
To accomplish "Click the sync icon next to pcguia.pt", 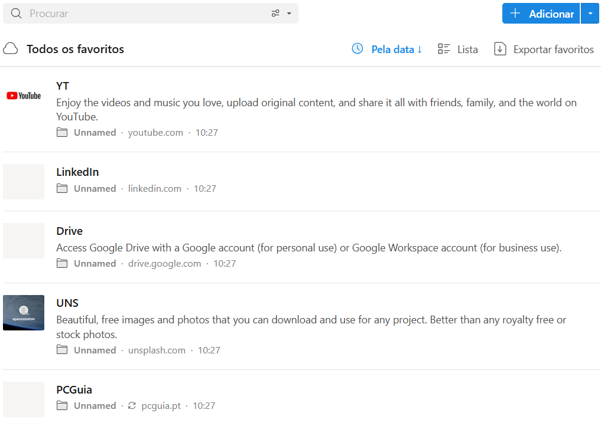I will coord(132,406).
